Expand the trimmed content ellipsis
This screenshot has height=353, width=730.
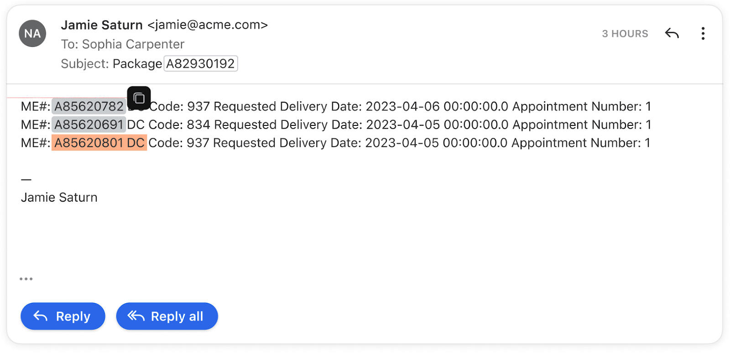[x=26, y=279]
